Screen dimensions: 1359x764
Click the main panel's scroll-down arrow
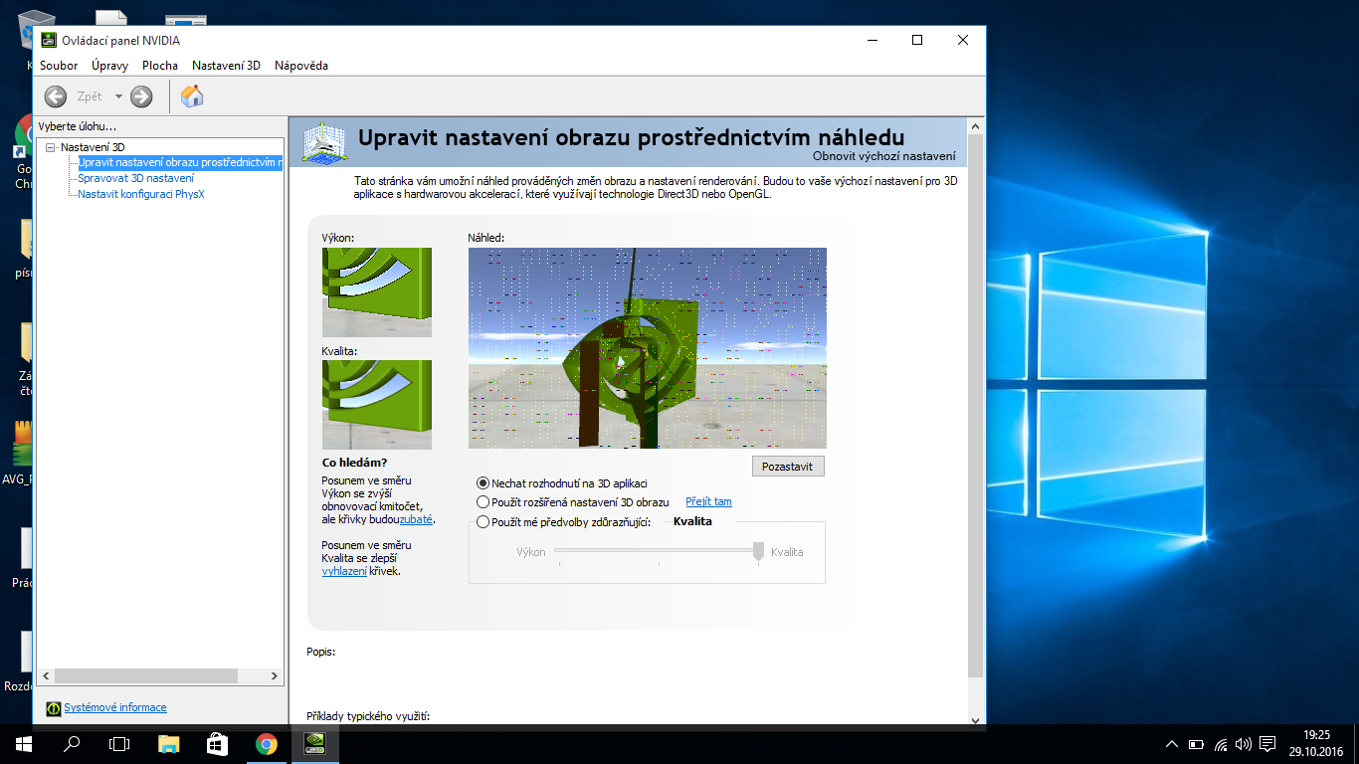(975, 720)
